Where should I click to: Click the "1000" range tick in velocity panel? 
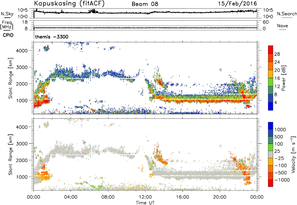(x=22, y=177)
